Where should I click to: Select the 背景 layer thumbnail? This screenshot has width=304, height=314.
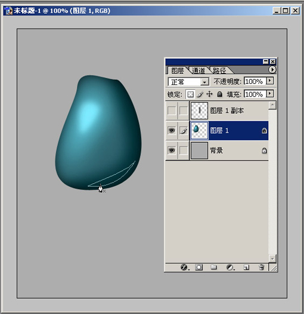199,150
